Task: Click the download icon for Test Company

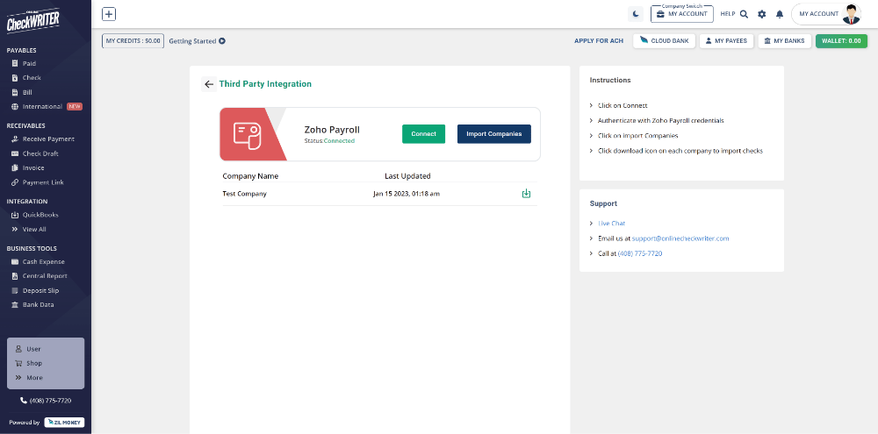Action: pos(526,194)
